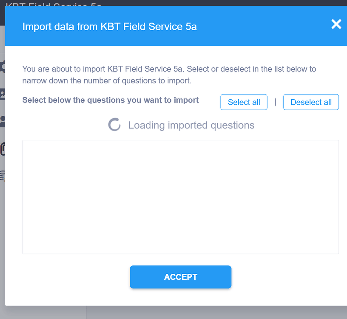
Task: Click the Deselect all button
Action: tap(311, 102)
